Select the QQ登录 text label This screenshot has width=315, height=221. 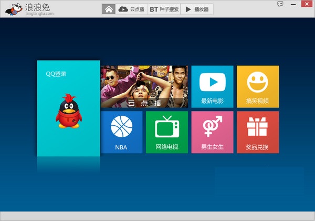coord(56,74)
